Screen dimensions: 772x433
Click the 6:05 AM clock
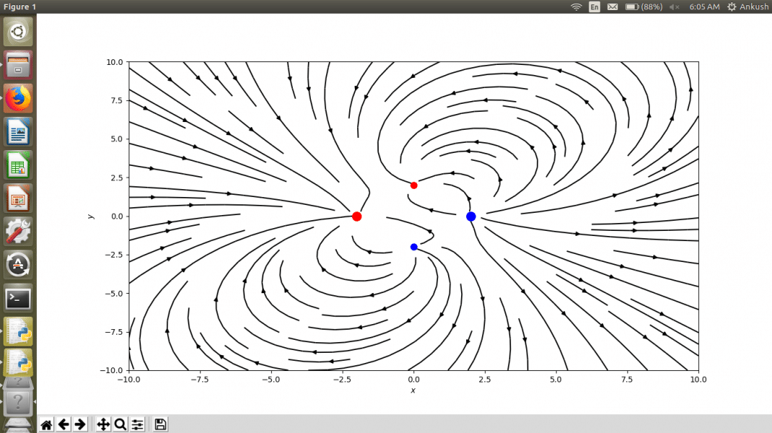point(704,6)
